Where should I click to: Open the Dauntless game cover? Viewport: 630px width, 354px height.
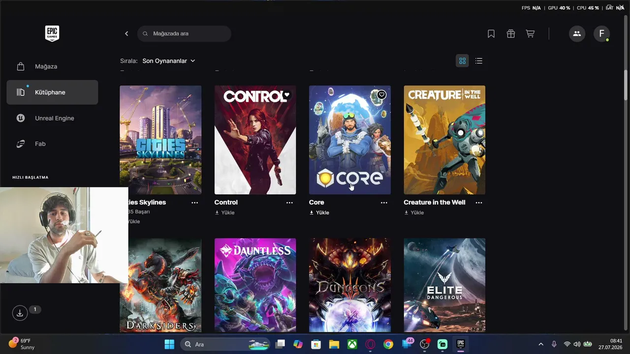coord(255,285)
